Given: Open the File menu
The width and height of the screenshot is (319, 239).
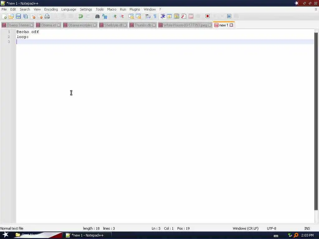Looking at the screenshot, I should (4, 9).
